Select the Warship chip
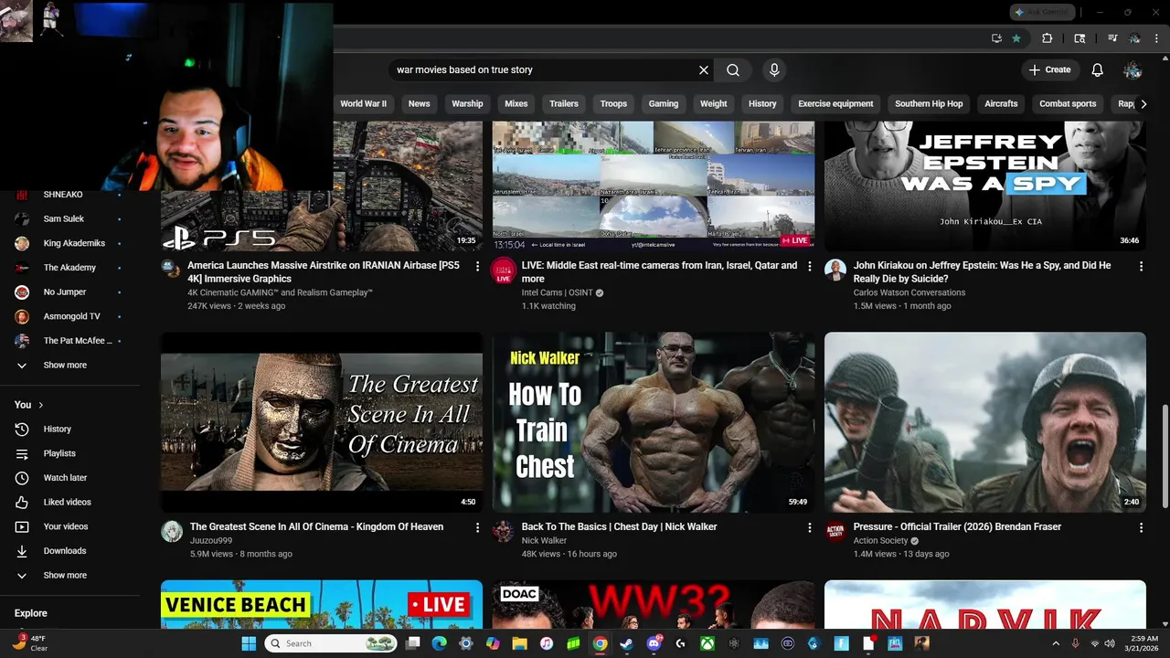Viewport: 1170px width, 658px height. tap(467, 103)
